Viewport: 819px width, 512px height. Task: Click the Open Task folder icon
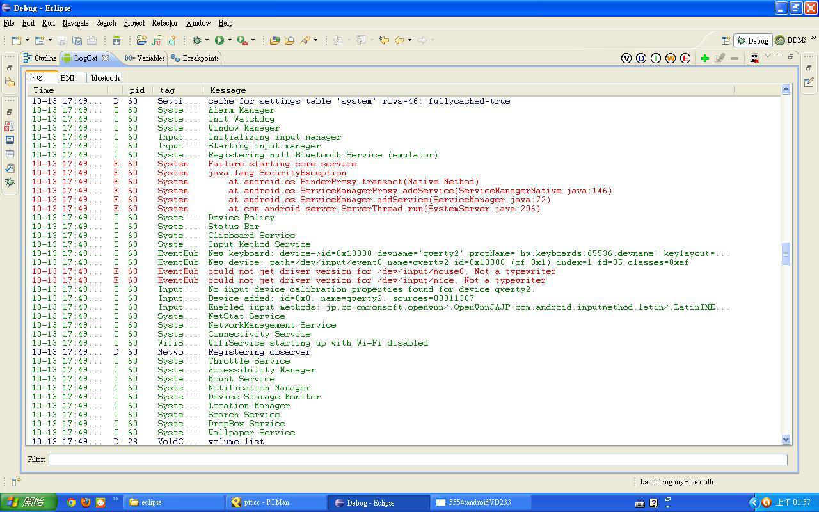289,40
